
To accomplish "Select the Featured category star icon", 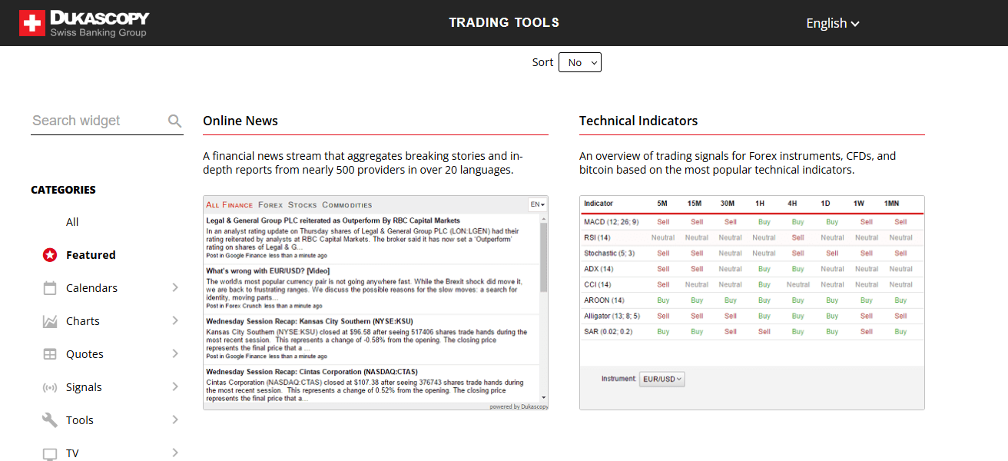I will 49,254.
